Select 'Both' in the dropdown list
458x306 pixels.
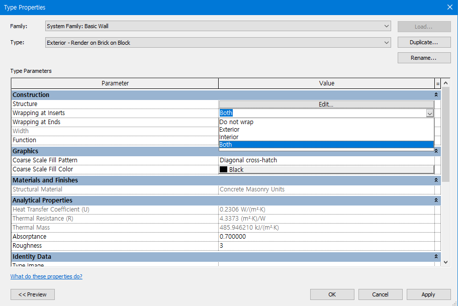click(326, 145)
